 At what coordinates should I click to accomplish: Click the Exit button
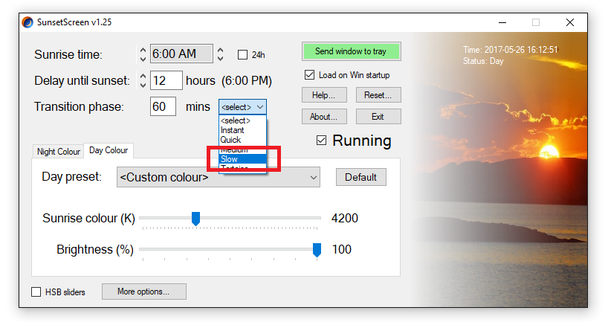[x=378, y=117]
